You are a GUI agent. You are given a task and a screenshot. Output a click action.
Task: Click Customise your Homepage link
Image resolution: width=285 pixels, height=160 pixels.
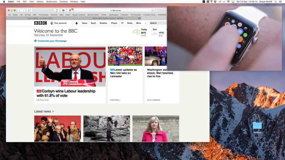[x=52, y=41]
